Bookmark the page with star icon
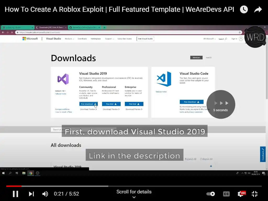Viewport: 268px width, 201px height. click(x=240, y=32)
